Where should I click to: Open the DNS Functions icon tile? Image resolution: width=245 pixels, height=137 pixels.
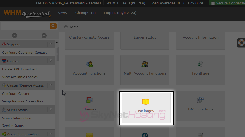200,106
